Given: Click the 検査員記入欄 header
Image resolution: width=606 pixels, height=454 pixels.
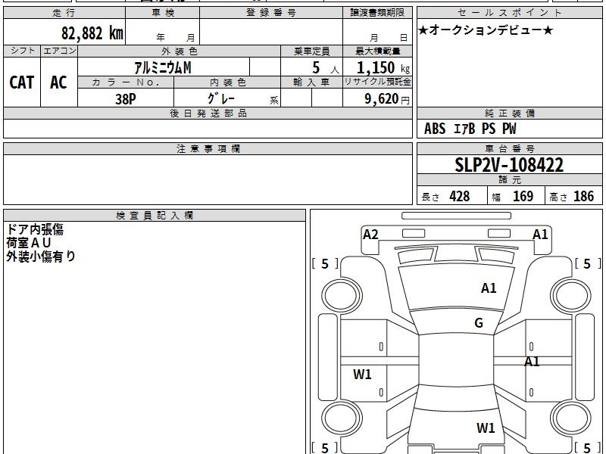Looking at the screenshot, I should (x=155, y=216).
